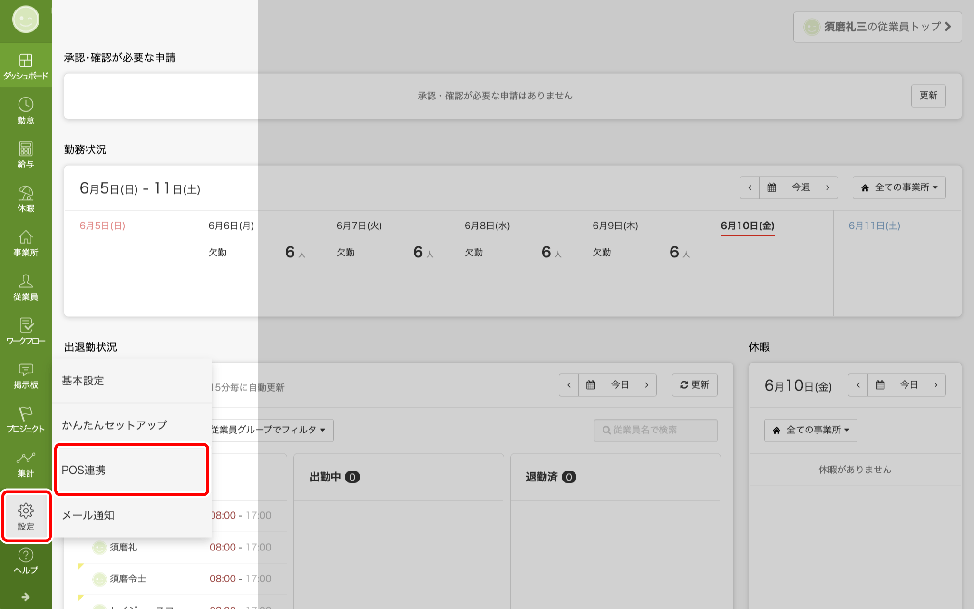Click 今週 button in 勤務状況
Image resolution: width=974 pixels, height=609 pixels.
(801, 187)
